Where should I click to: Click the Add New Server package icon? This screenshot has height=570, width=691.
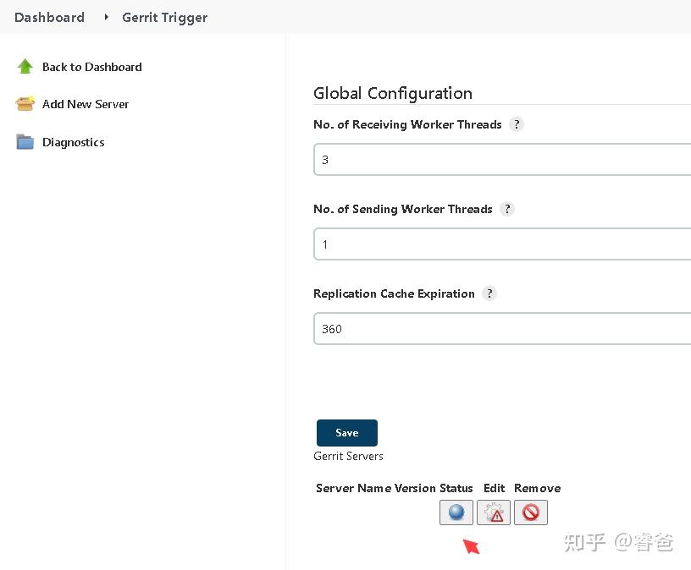coord(25,103)
